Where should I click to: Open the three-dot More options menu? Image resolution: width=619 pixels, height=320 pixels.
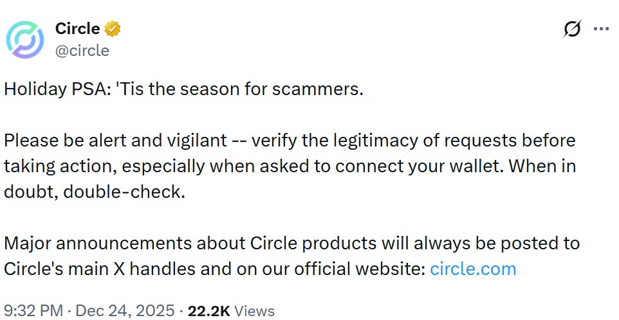point(600,29)
